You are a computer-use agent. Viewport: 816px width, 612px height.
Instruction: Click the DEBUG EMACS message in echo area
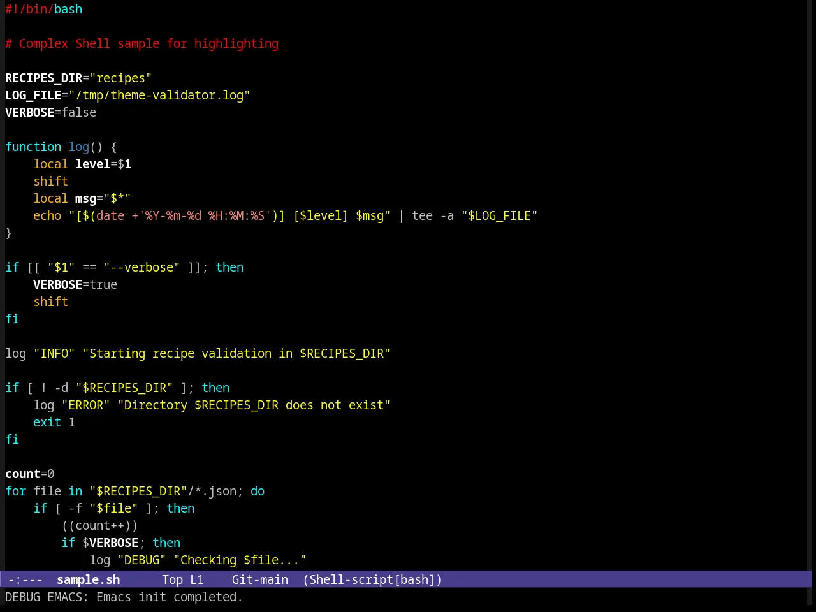pos(124,597)
